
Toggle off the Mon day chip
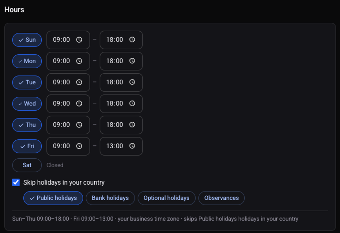point(27,61)
